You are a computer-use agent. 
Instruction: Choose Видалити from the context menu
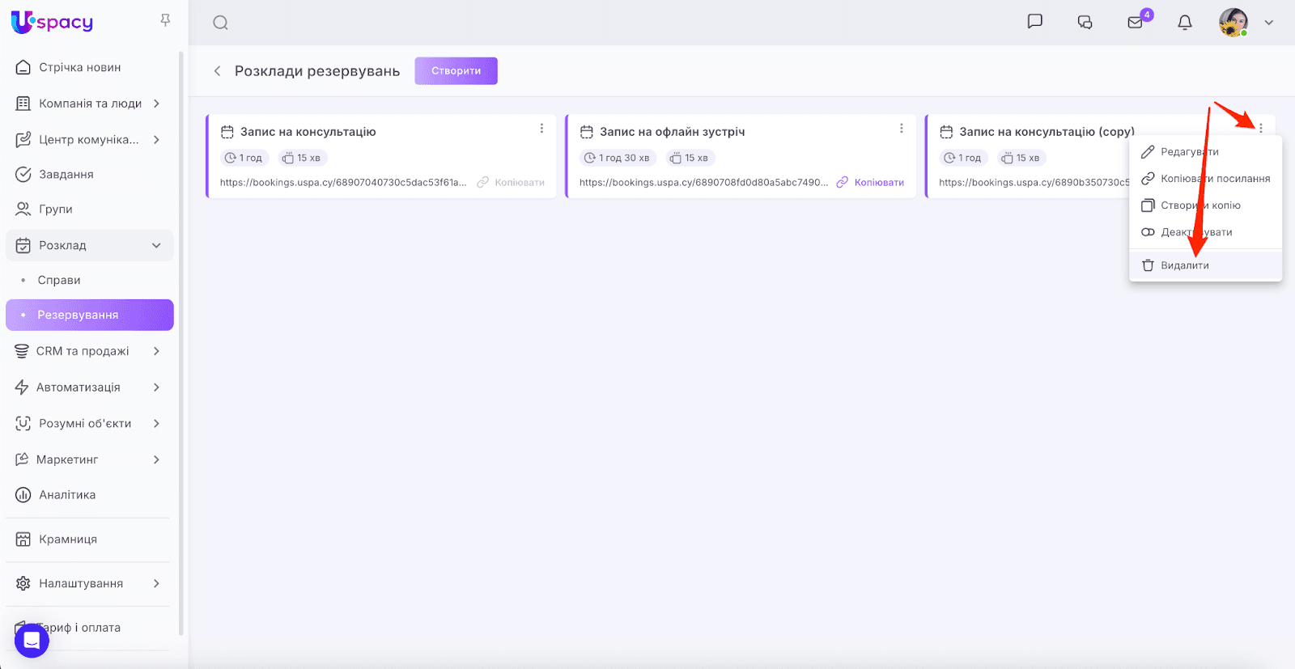point(1184,265)
